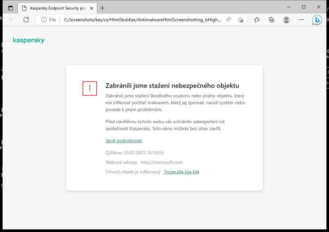Open a new browser tab
Image resolution: width=329 pixels, height=232 pixels.
tap(103, 8)
